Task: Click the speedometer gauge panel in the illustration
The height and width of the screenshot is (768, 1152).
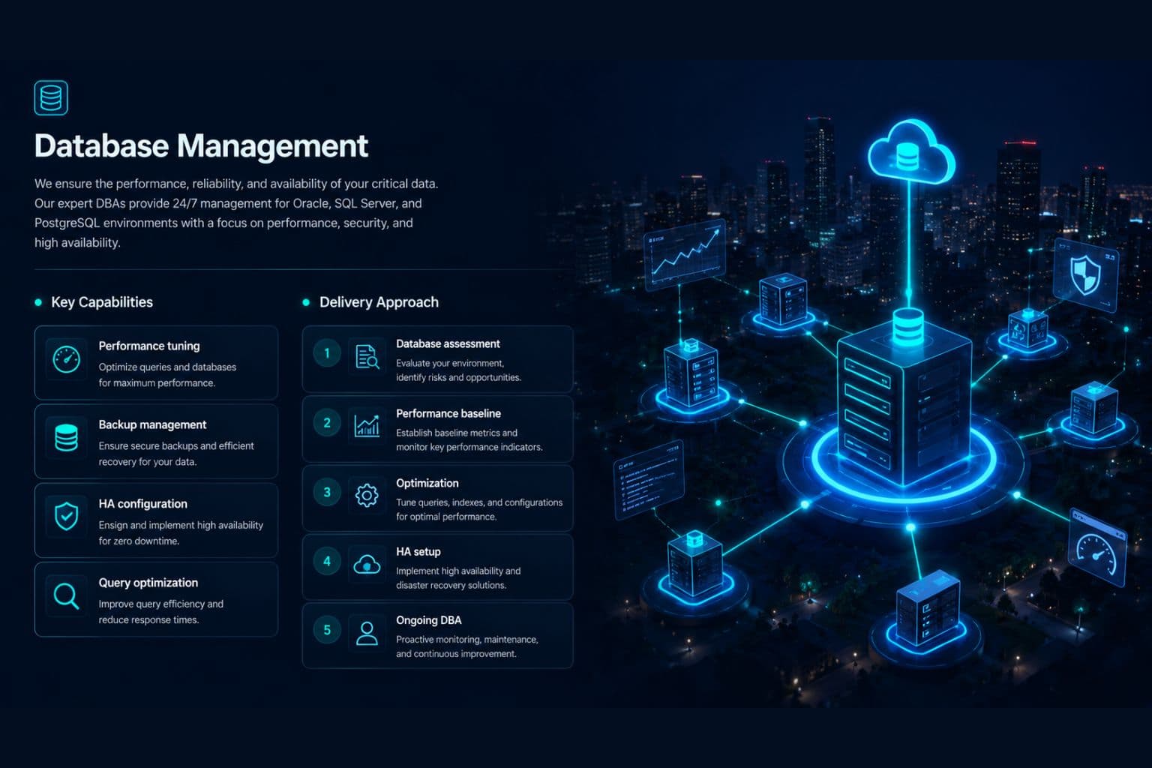Action: click(1097, 547)
